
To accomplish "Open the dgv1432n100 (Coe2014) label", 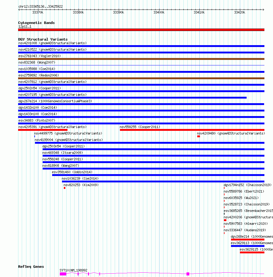I will point(38,107).
